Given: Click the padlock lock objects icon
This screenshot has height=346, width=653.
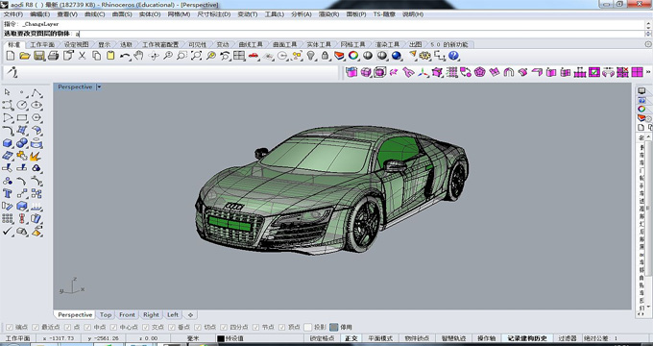Looking at the screenshot, I should click(326, 56).
